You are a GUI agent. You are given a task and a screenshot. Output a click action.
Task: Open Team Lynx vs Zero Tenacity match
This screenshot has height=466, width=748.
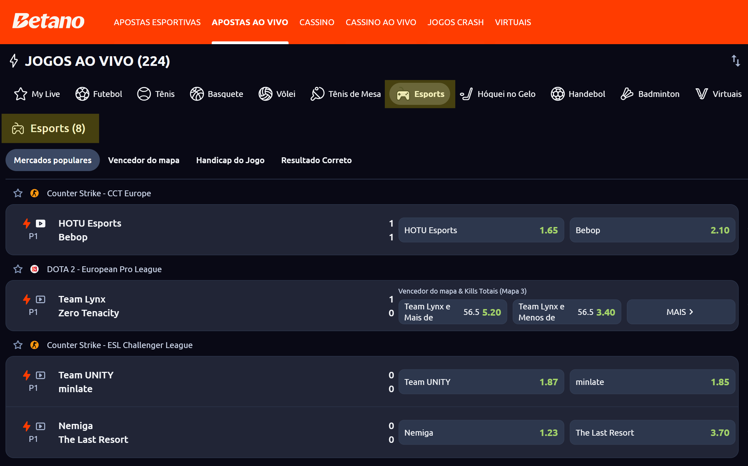[x=89, y=306]
